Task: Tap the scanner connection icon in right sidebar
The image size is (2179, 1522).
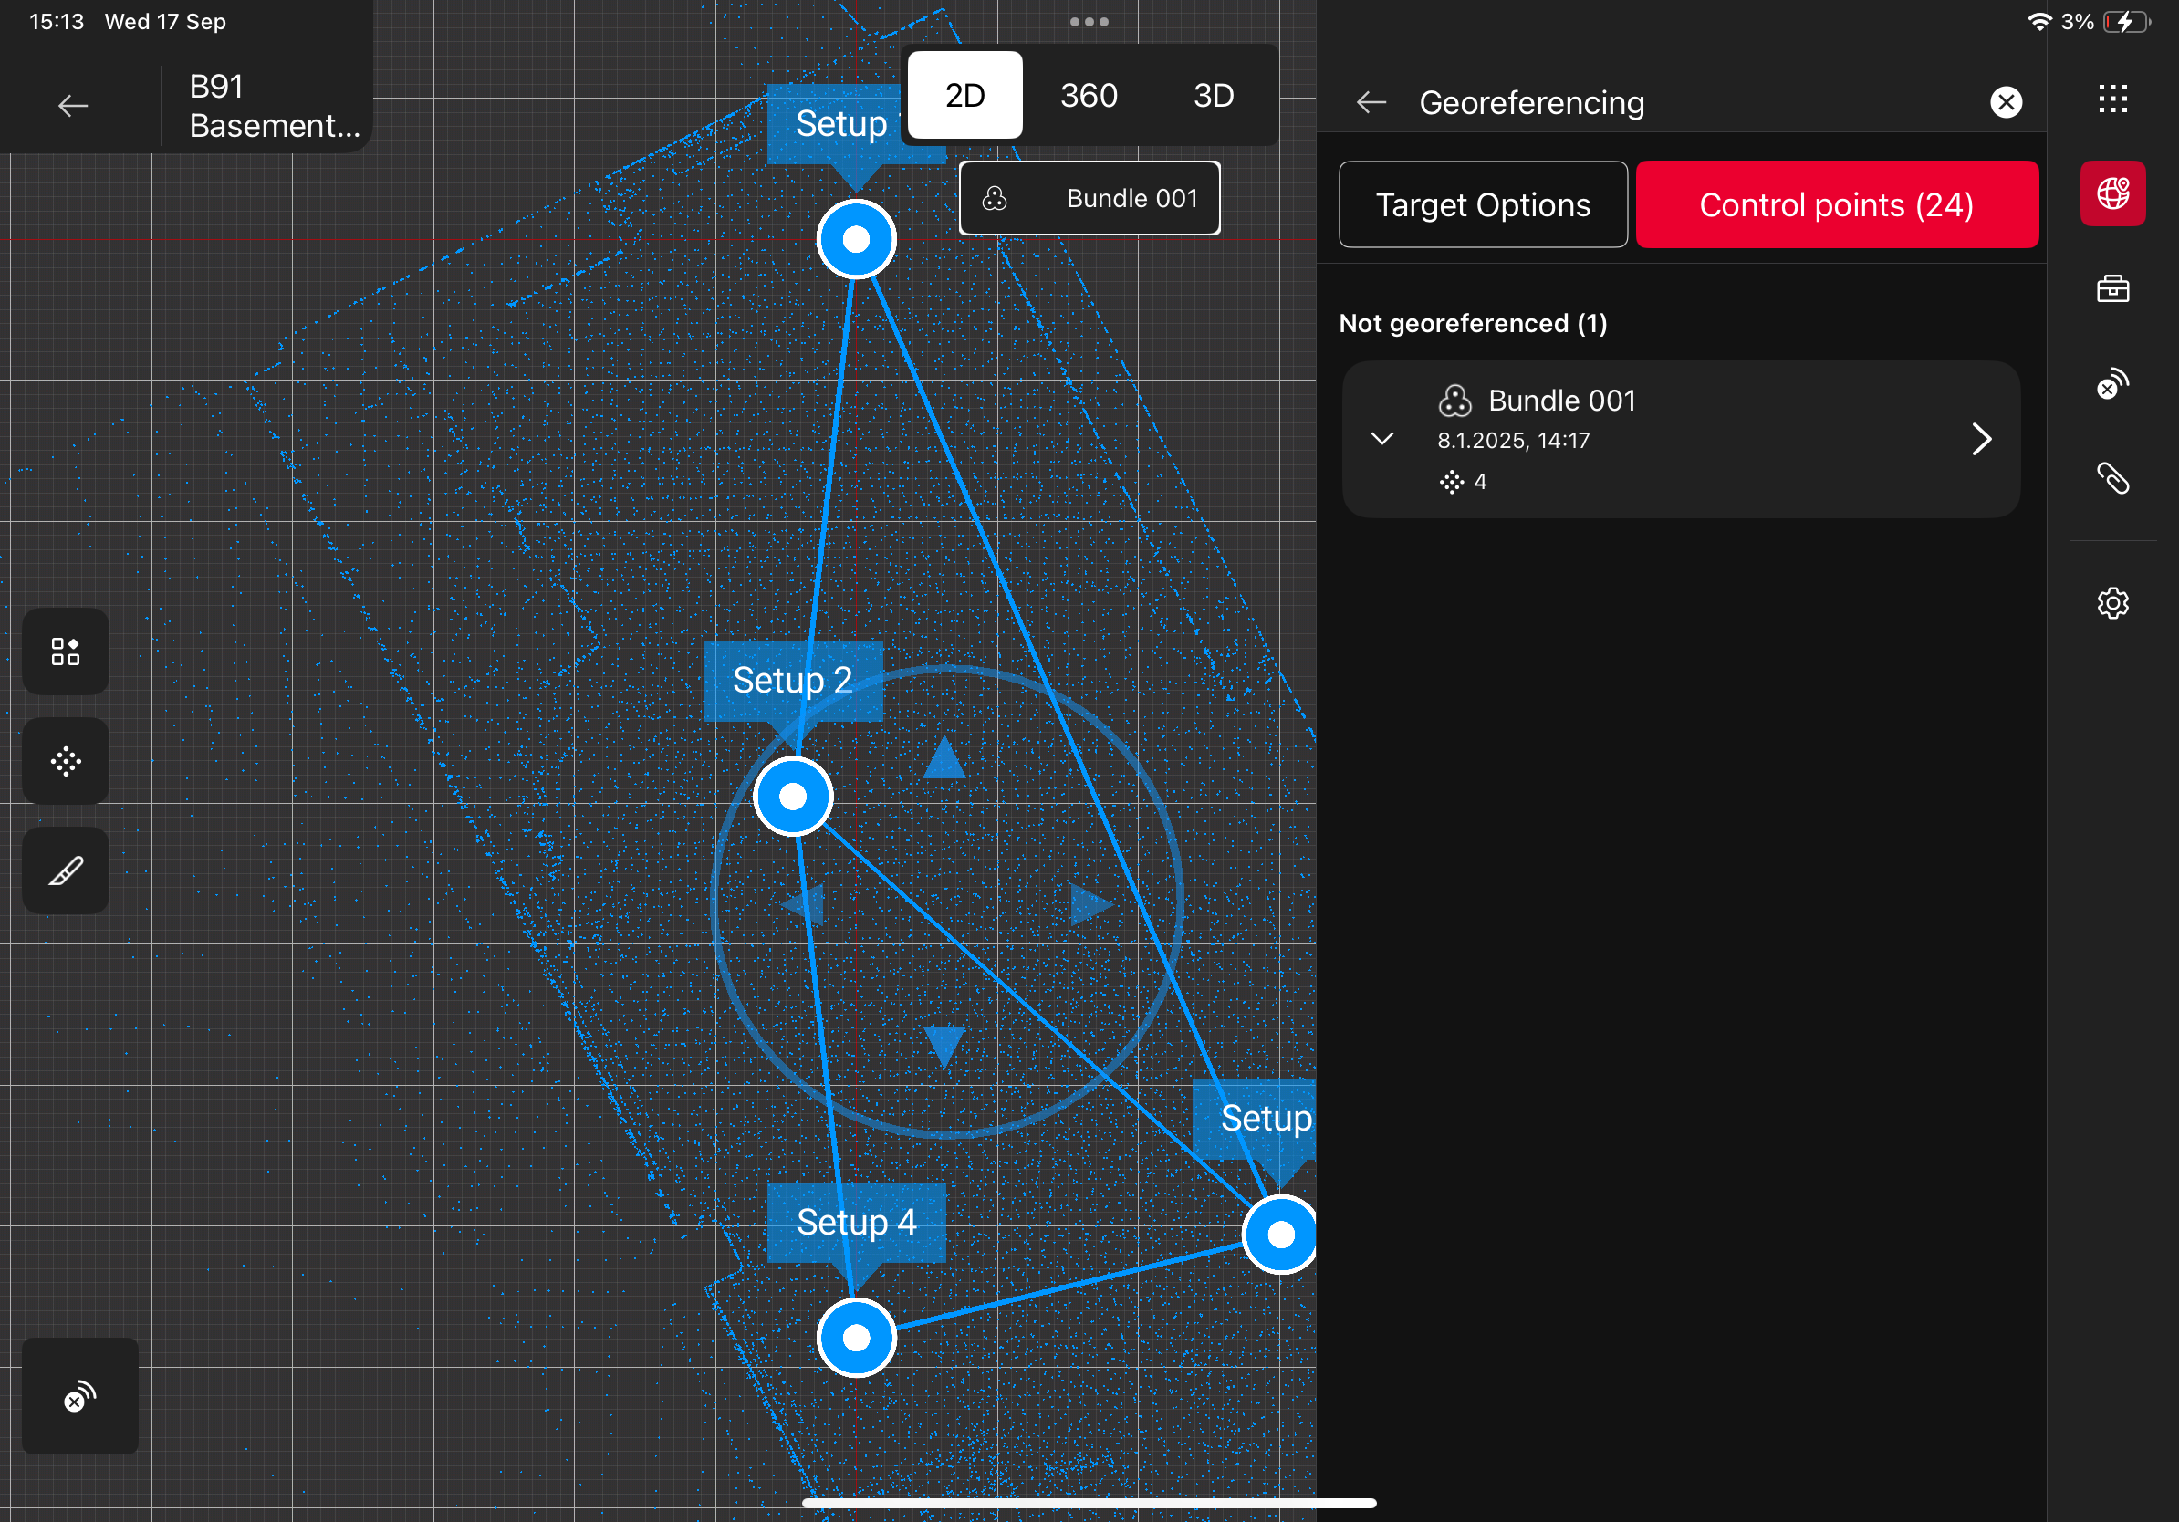Action: coord(2111,384)
